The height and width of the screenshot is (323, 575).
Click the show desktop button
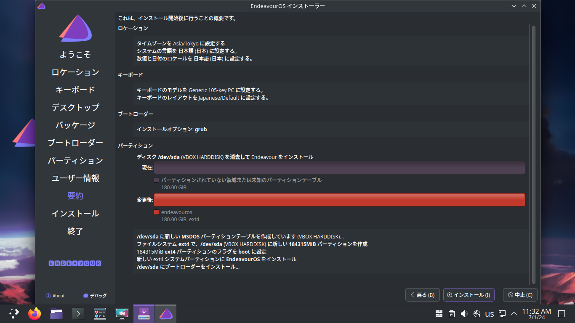point(562,314)
